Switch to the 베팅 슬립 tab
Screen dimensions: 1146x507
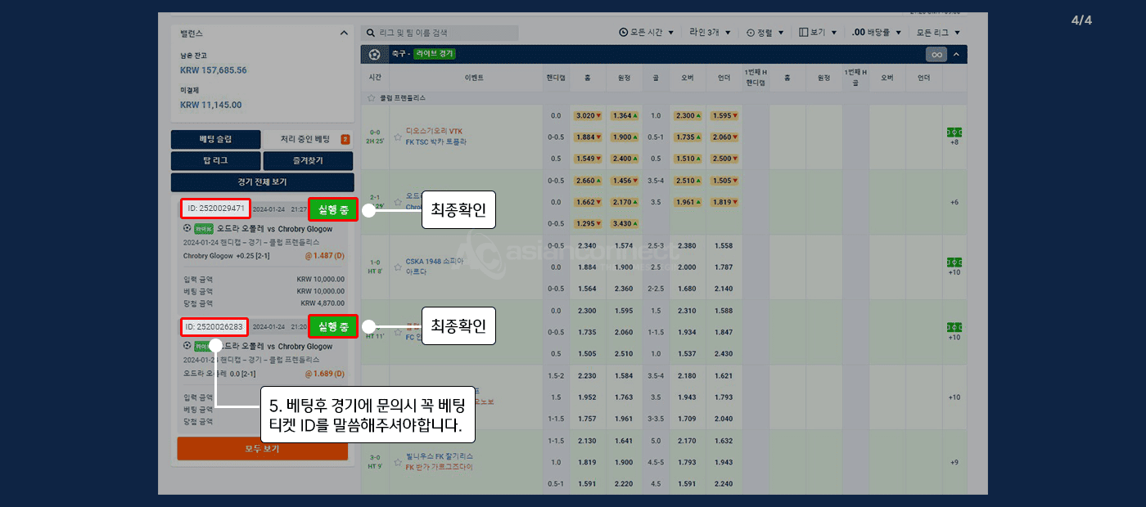[216, 139]
